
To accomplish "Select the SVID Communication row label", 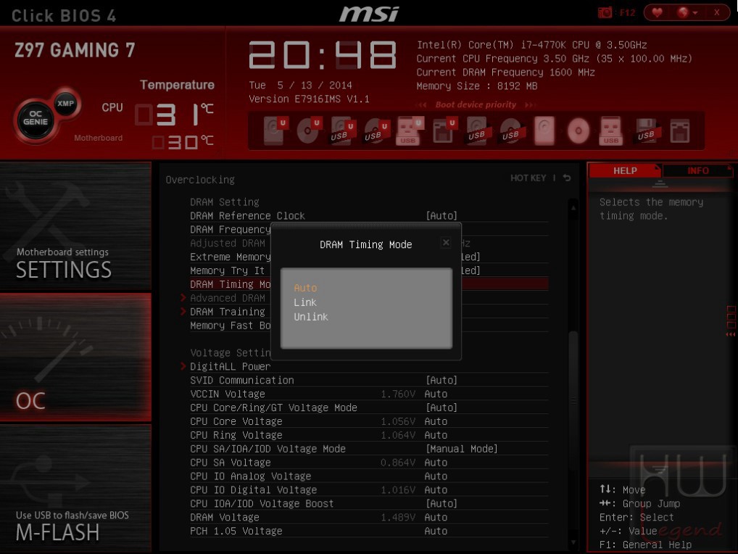I will pos(242,380).
